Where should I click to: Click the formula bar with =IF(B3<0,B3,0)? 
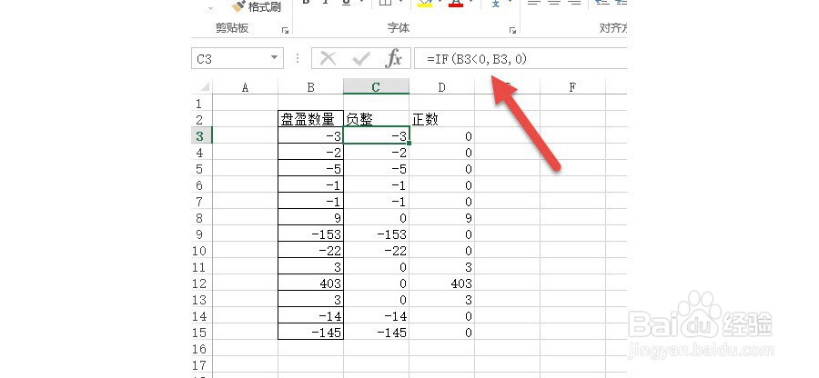click(x=521, y=58)
